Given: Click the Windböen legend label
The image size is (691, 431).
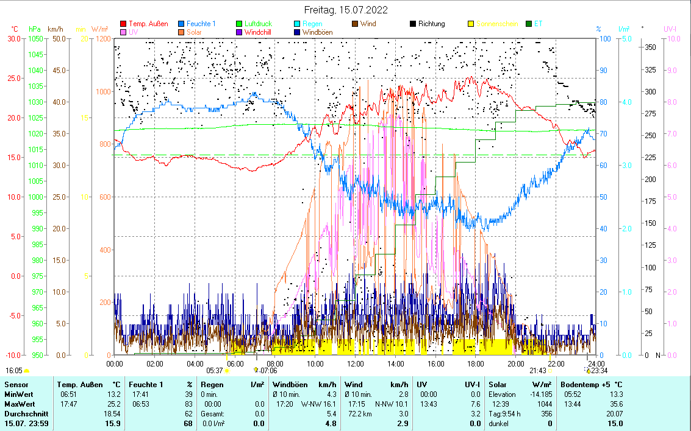Looking at the screenshot, I should pos(322,32).
